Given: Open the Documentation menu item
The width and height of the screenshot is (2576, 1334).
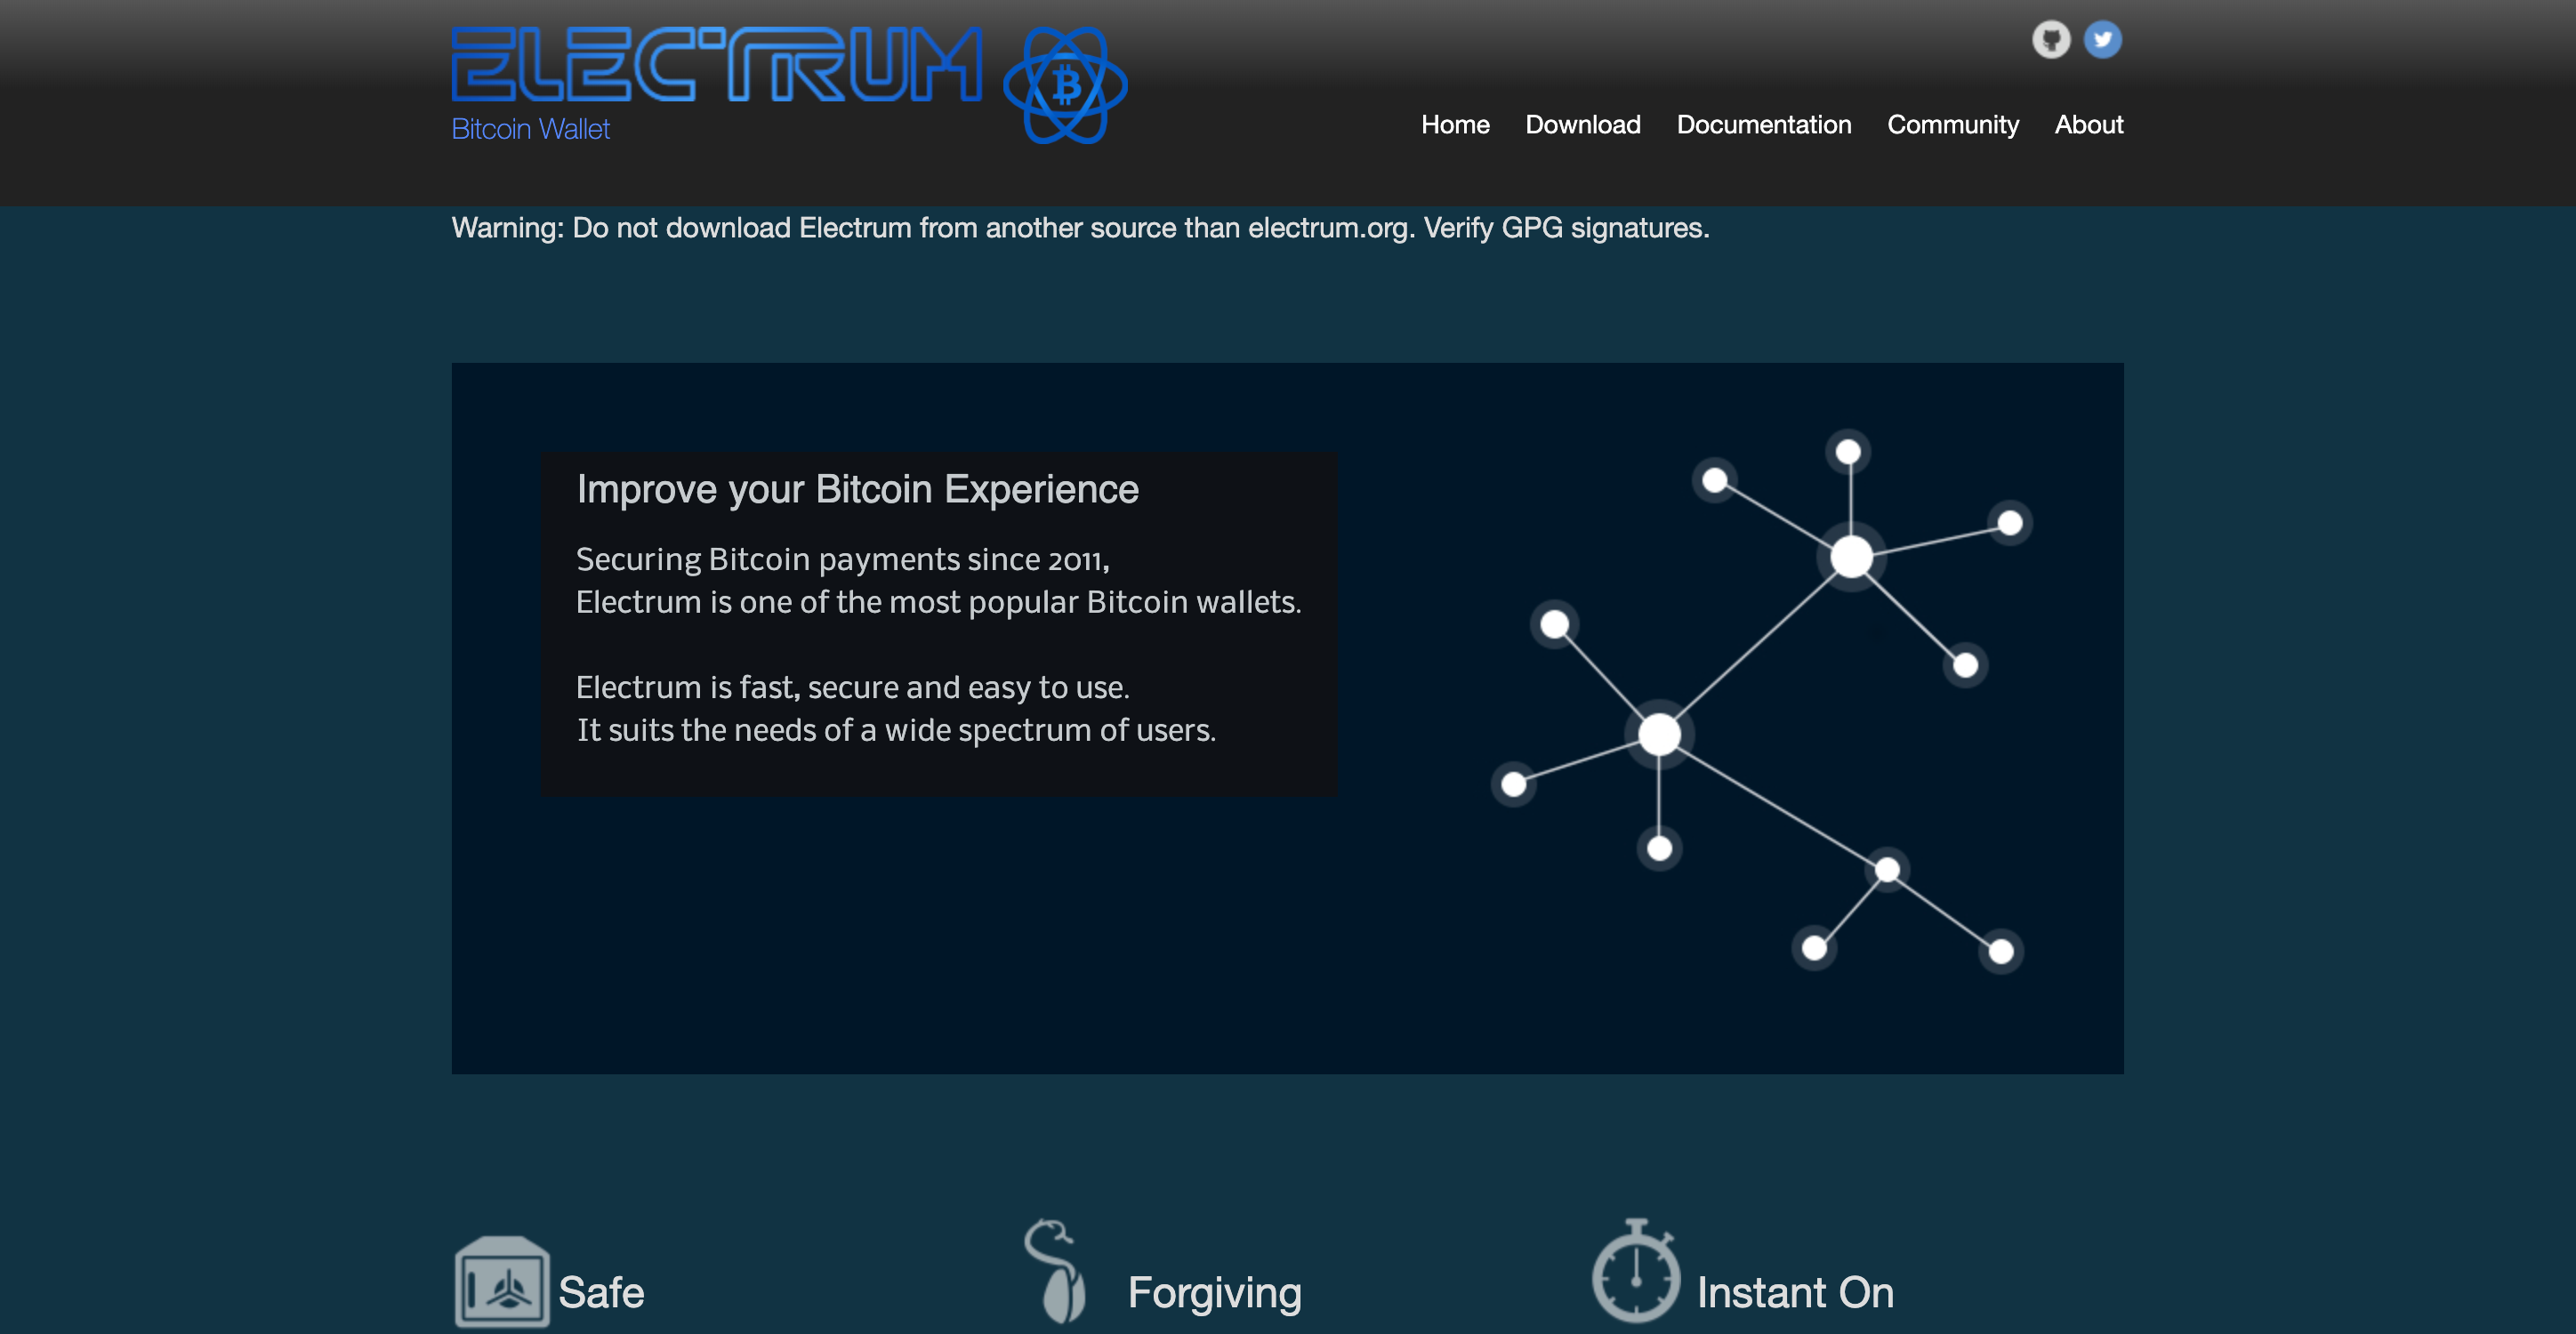Looking at the screenshot, I should click(1764, 125).
